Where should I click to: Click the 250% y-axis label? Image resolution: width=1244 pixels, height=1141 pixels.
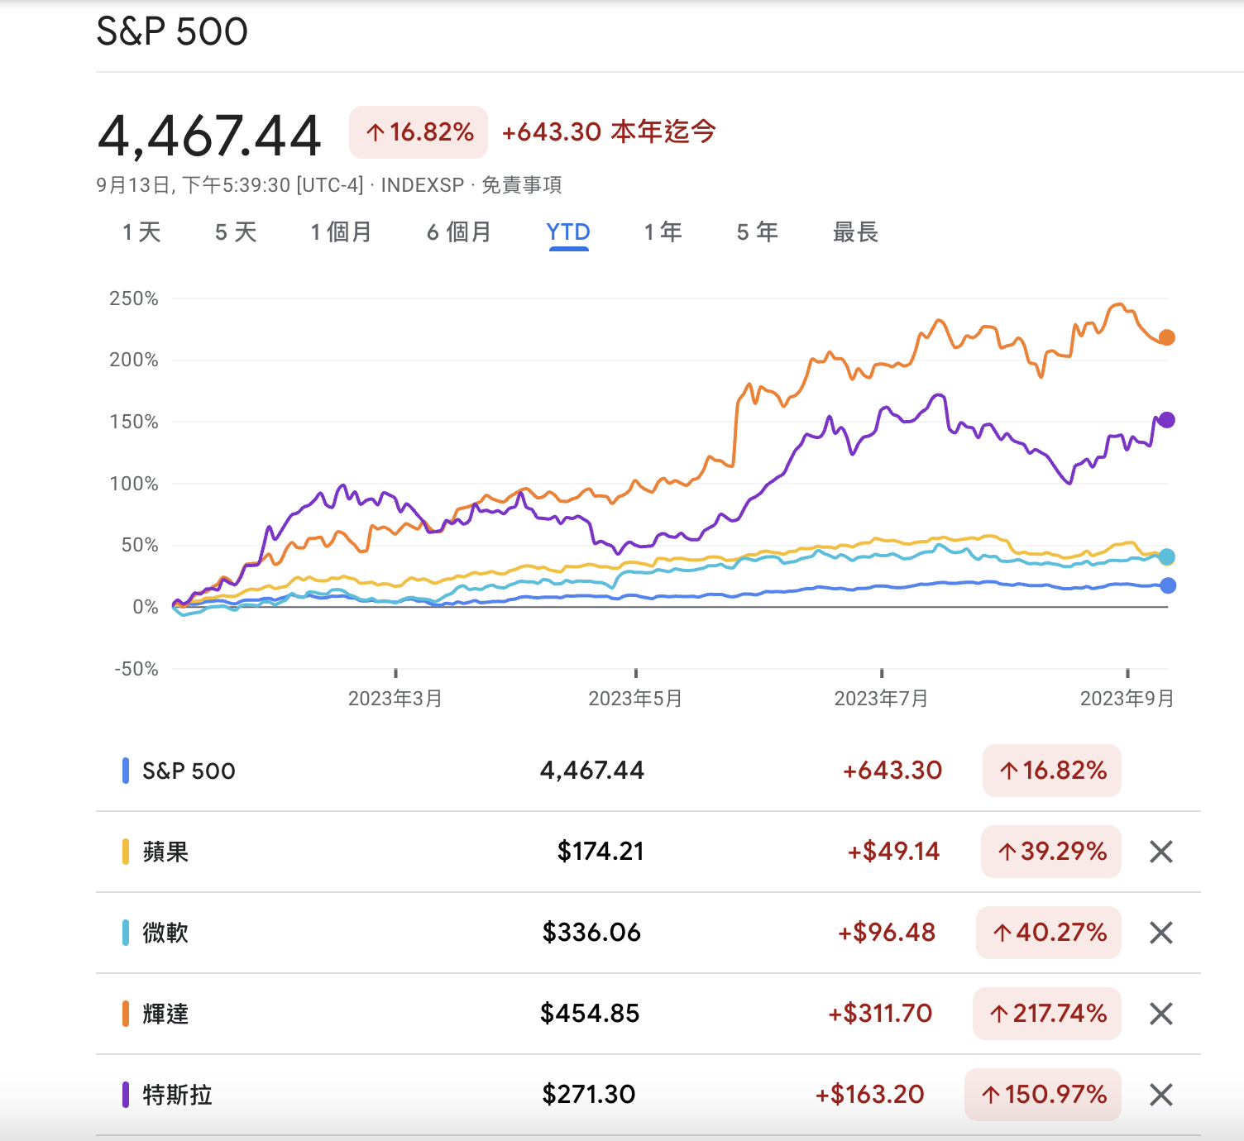(x=134, y=298)
